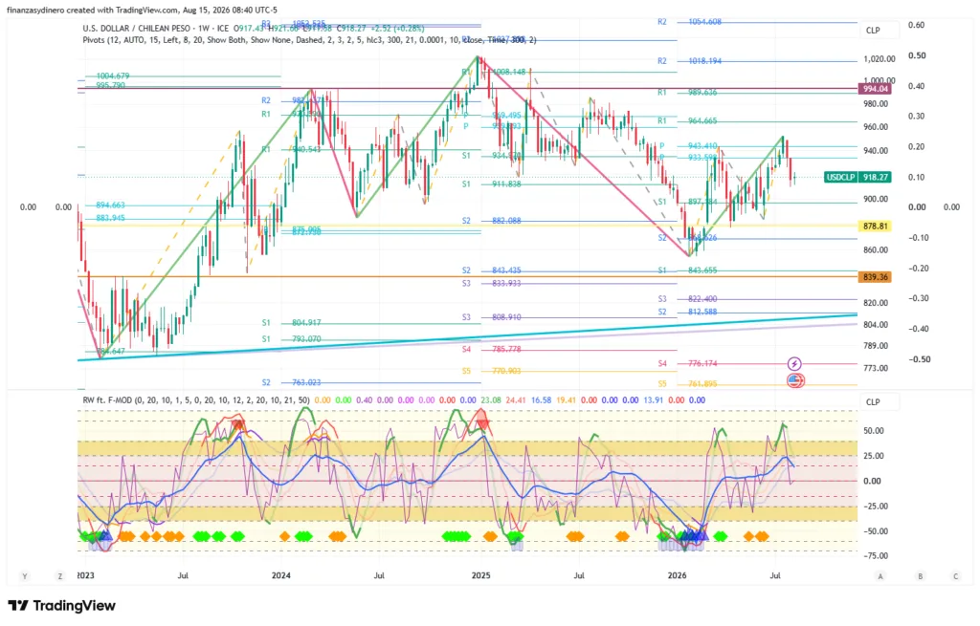Viewport: 980px width, 626px height.
Task: Click the S1 911.838 pivot label
Action: click(x=491, y=184)
